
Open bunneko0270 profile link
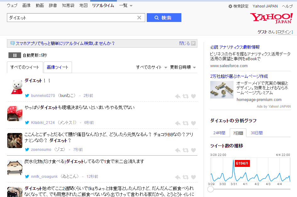43,96
